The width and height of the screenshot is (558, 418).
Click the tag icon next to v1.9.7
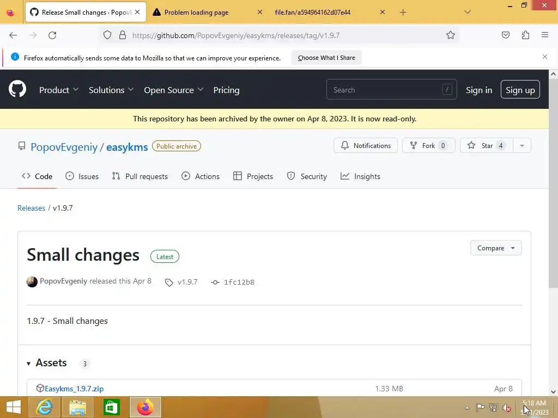[169, 282]
